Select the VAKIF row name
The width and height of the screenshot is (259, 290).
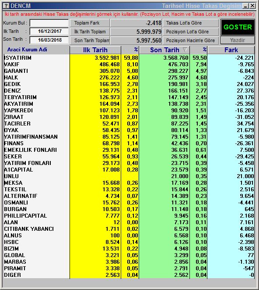point(12,64)
